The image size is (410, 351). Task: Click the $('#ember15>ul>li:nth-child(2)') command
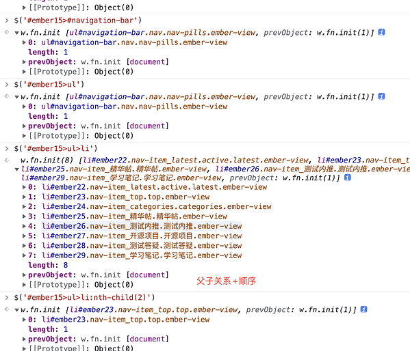pos(84,298)
